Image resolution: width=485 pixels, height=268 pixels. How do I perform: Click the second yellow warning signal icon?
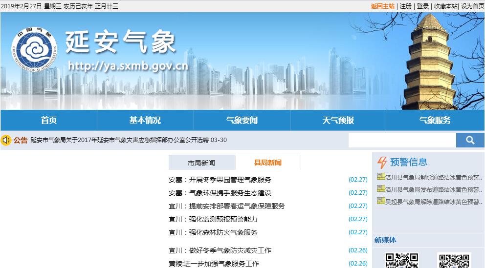(x=381, y=189)
